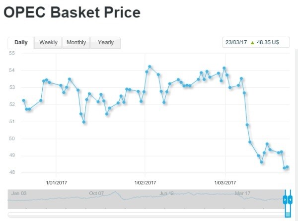Click the navigator area near Mar 17
This screenshot has height=221, width=298.
point(242,199)
